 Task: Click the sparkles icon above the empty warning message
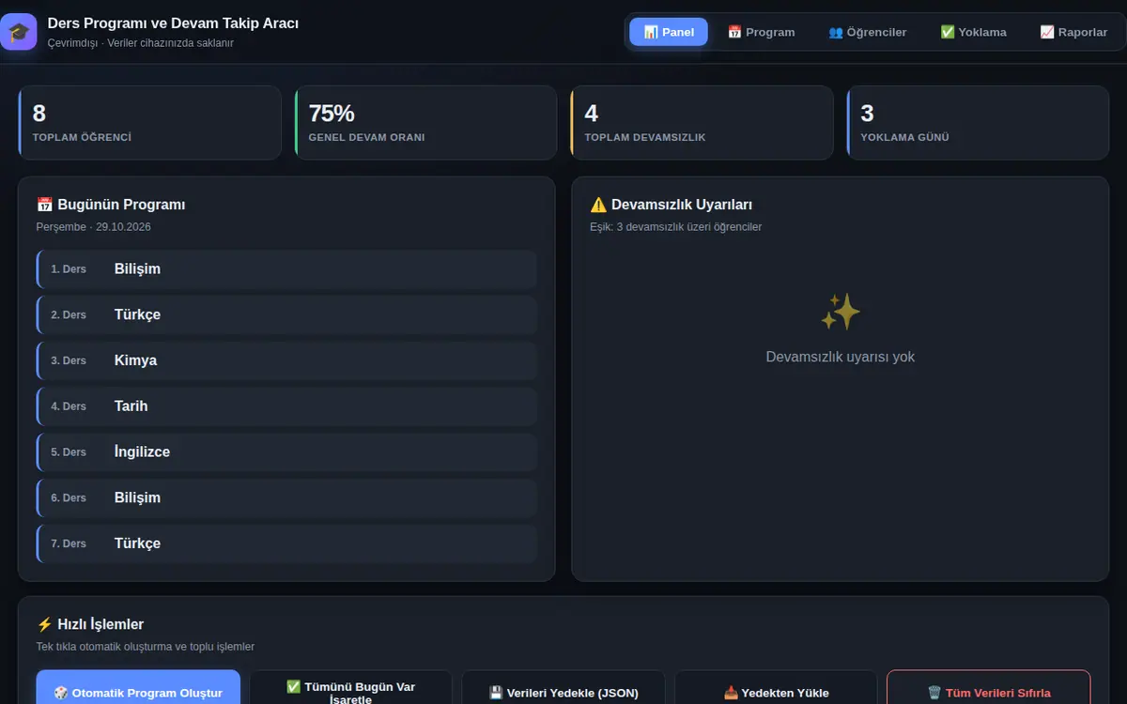pyautogui.click(x=841, y=312)
